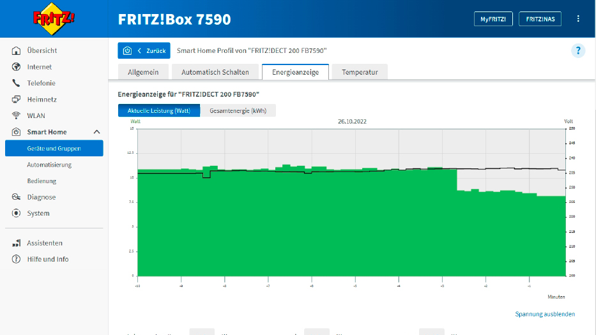Switch to the Automatisch Schalten tab

[215, 72]
